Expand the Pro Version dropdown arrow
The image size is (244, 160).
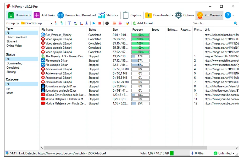coord(222,15)
